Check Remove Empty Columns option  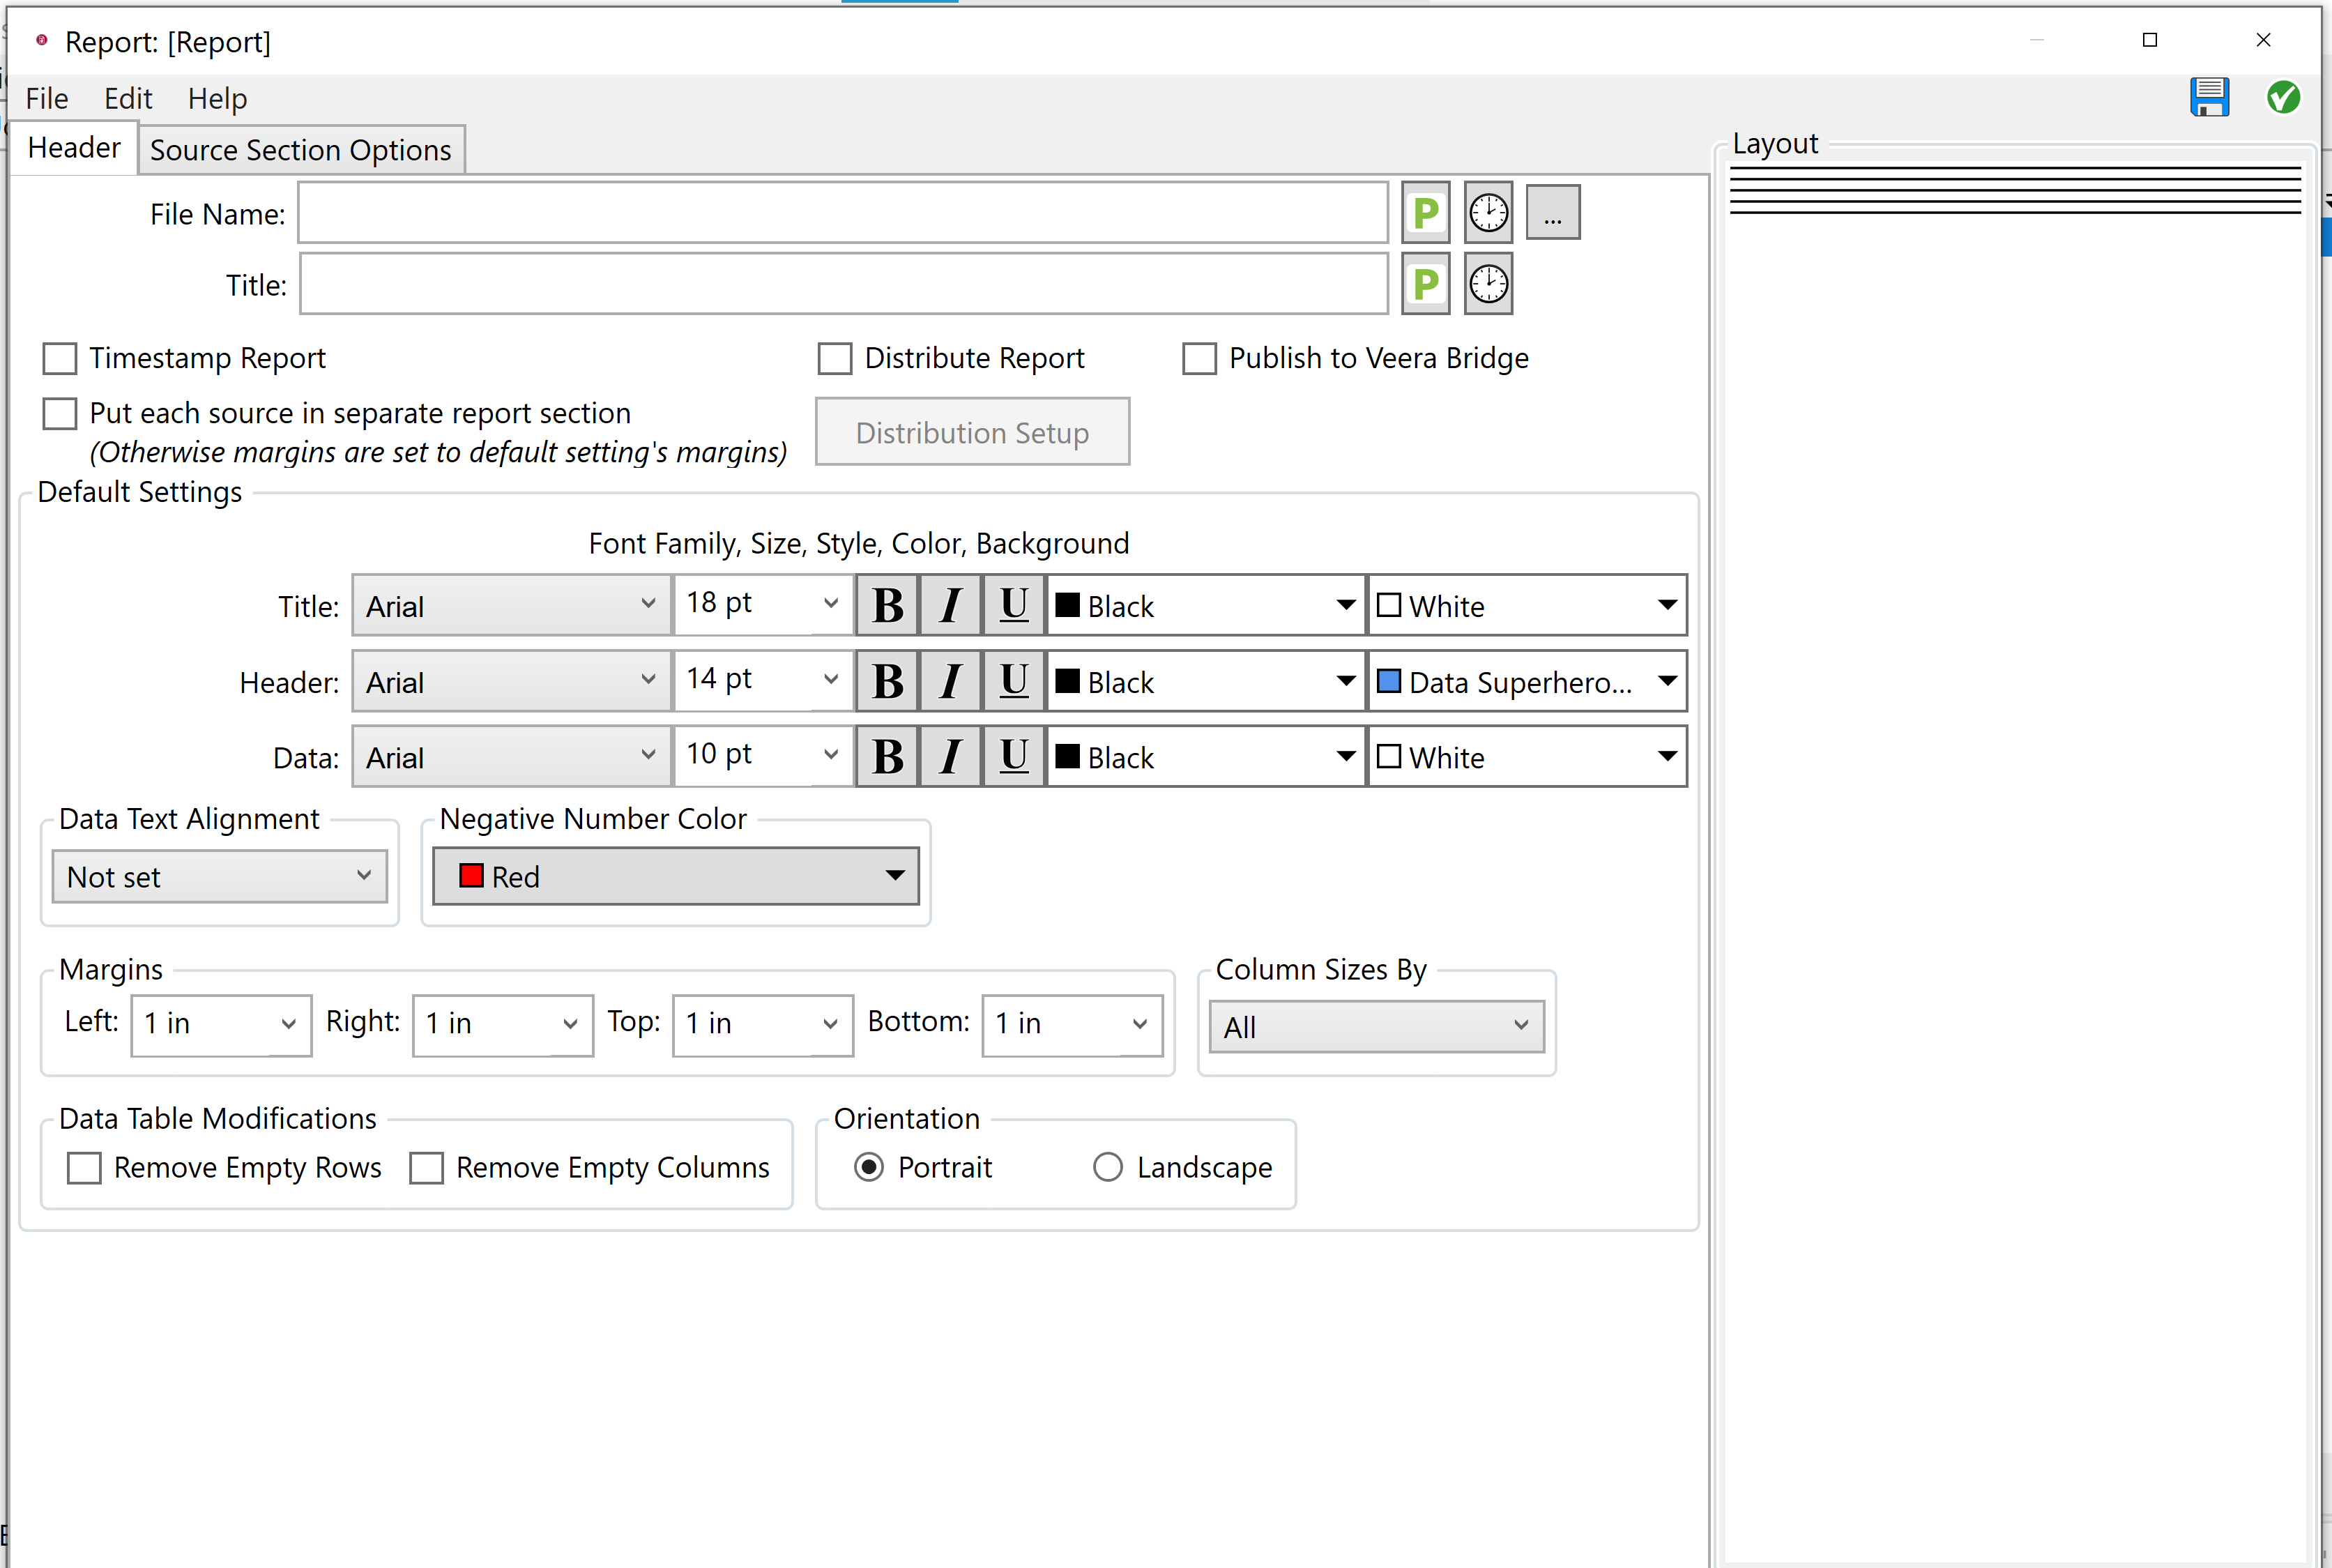click(427, 1168)
